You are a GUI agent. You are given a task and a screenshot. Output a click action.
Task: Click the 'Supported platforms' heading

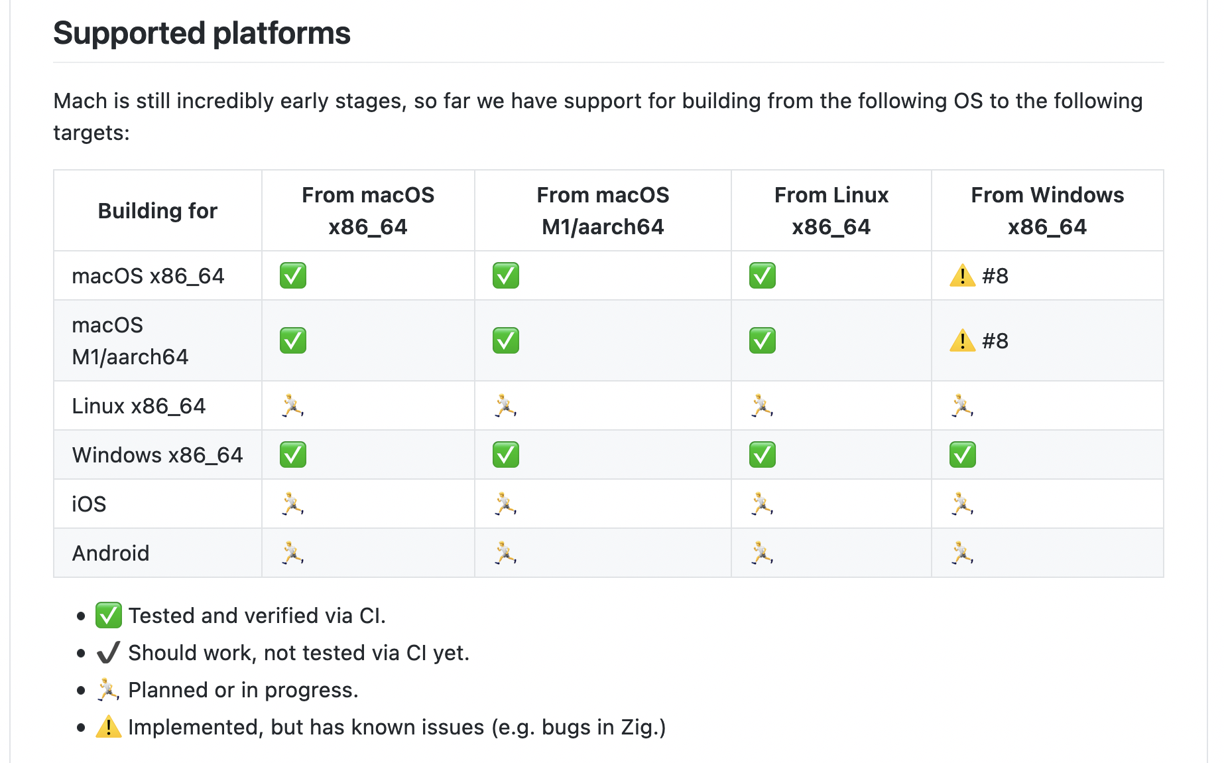[x=202, y=33]
